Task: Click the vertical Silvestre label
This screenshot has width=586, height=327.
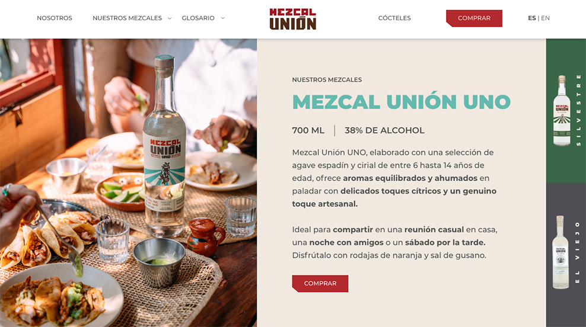Action: 578,110
